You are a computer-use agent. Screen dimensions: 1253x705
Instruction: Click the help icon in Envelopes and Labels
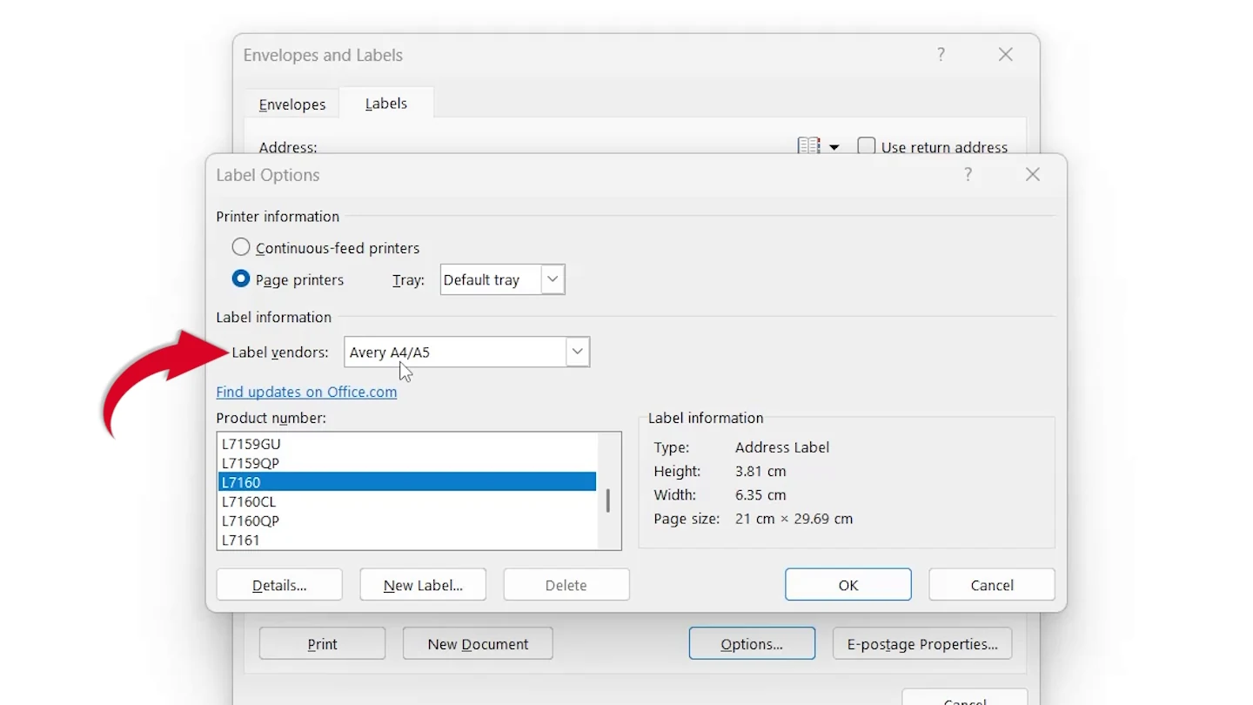(941, 55)
